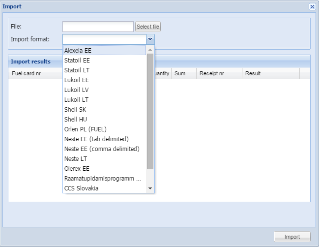Close the Import dialog window
This screenshot has height=247, width=319.
pyautogui.click(x=312, y=6)
